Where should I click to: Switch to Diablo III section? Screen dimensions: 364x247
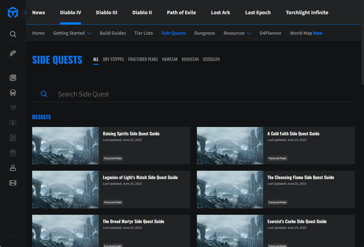pyautogui.click(x=107, y=13)
